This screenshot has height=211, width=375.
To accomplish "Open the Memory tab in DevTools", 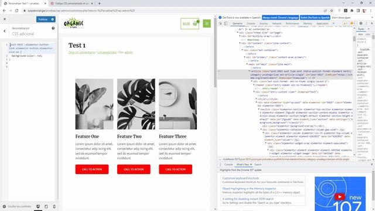I will 308,23.
